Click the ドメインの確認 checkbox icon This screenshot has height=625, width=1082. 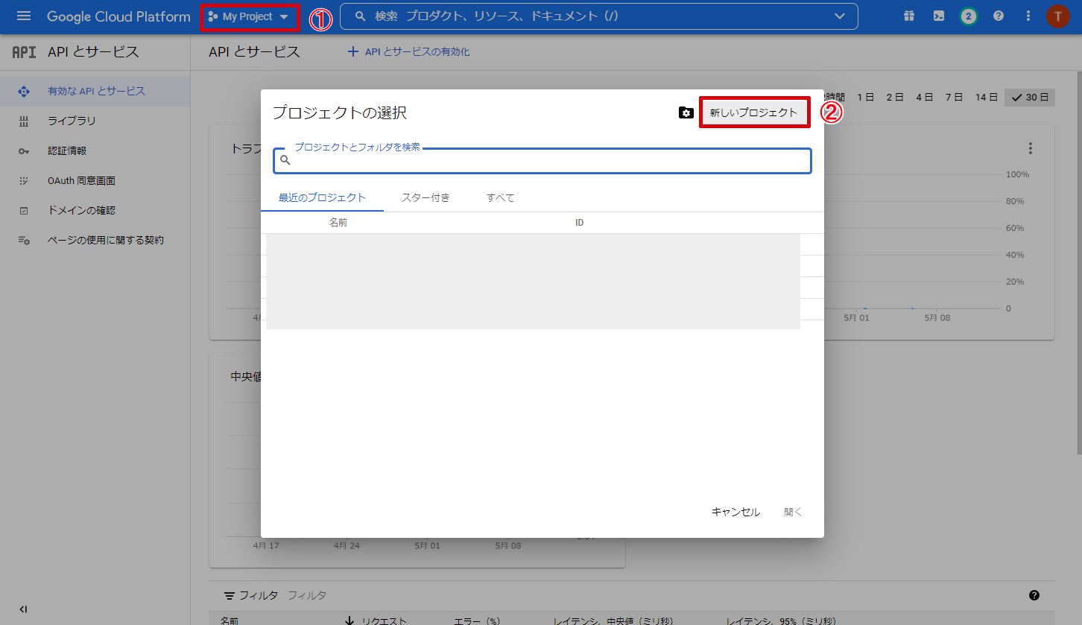[24, 211]
